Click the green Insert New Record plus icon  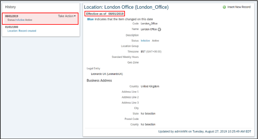tap(224, 7)
